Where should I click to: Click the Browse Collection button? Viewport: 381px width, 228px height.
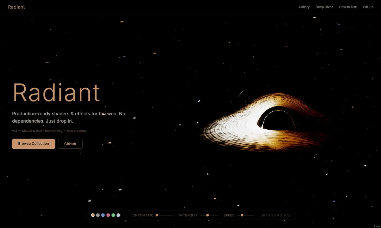[34, 144]
